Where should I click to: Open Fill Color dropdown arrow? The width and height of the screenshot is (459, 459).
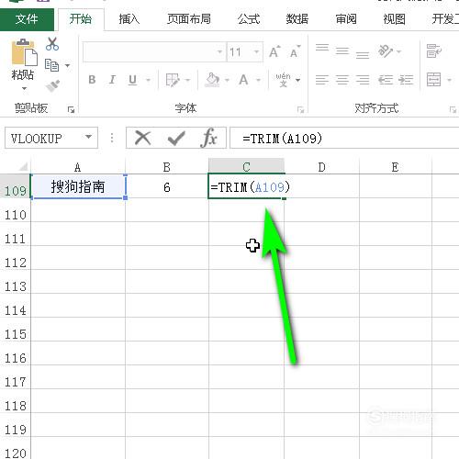227,81
